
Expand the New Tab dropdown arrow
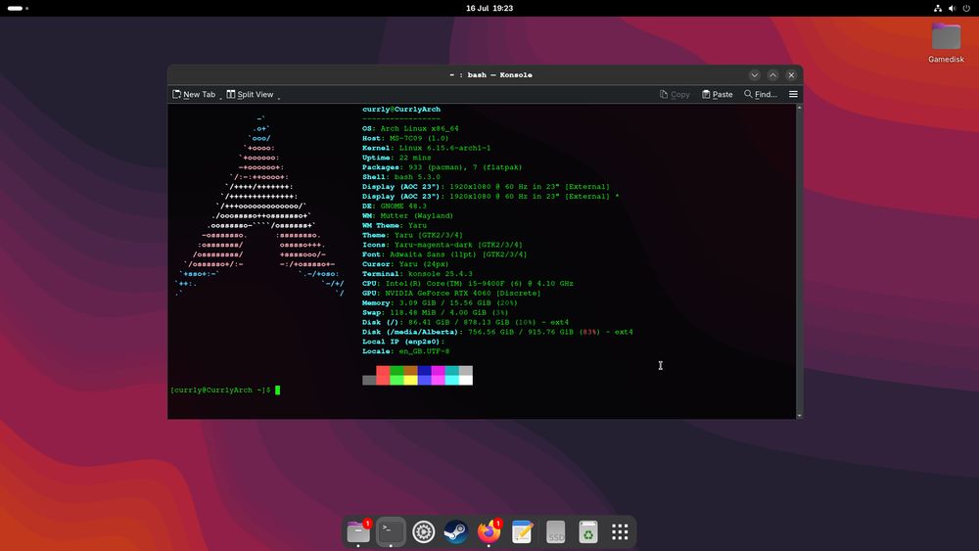219,96
